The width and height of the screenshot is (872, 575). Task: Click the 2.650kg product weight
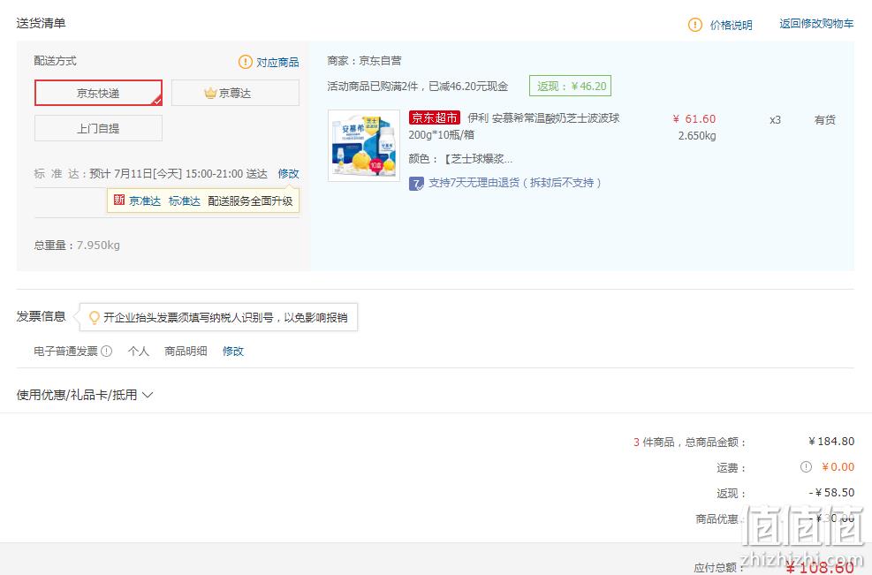point(697,136)
